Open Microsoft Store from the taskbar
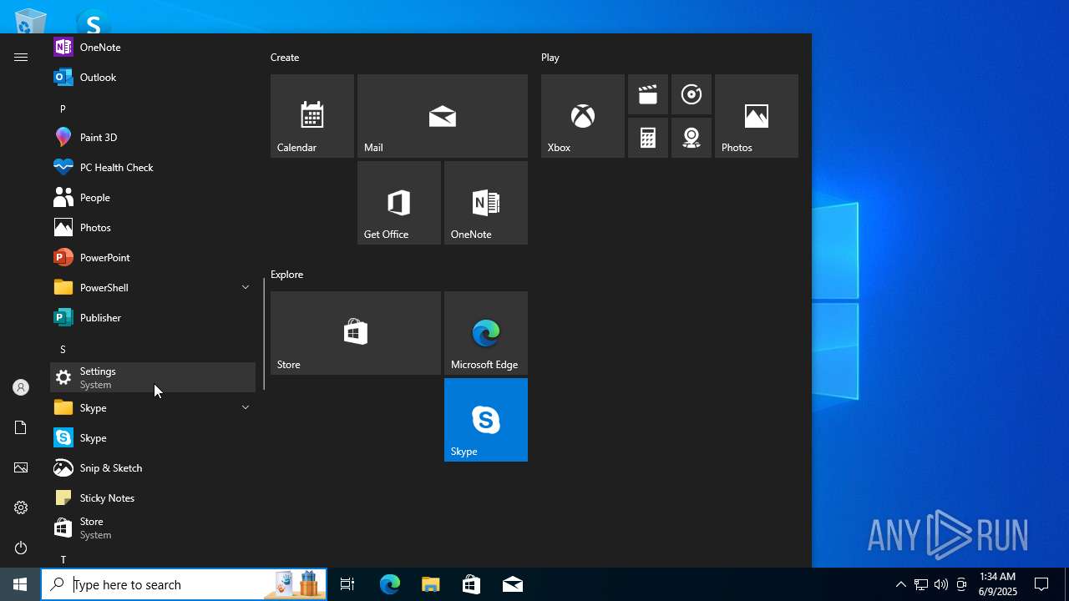 tap(472, 584)
